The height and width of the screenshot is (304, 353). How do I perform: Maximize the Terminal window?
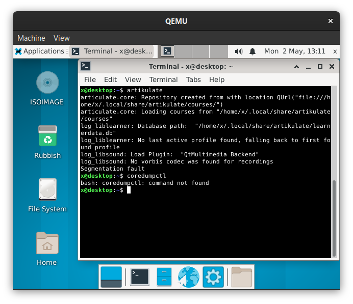[x=320, y=67]
